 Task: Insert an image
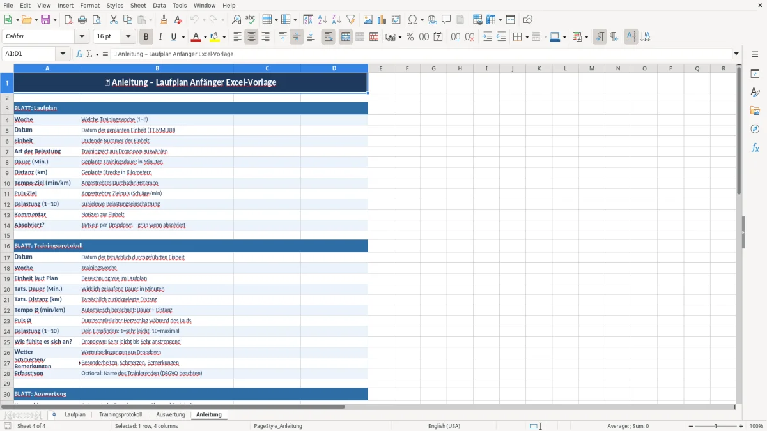pos(368,20)
